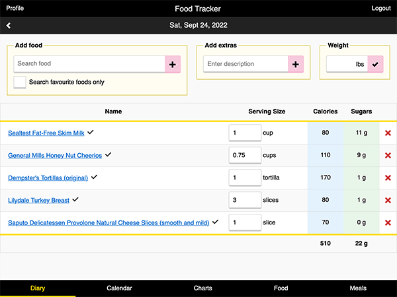Screen dimensions: 397x297
Task: Delete the Sealtest Fat-Free Skim Milk entry
Action: click(388, 133)
